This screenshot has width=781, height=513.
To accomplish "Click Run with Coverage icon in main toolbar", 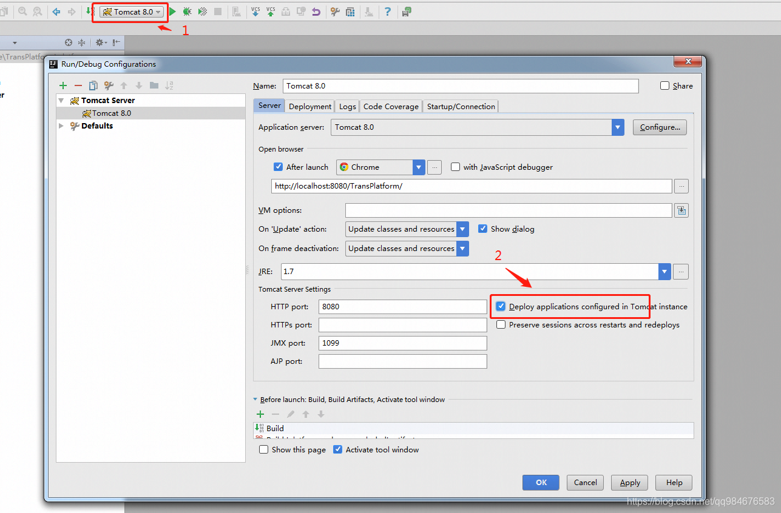I will (203, 12).
